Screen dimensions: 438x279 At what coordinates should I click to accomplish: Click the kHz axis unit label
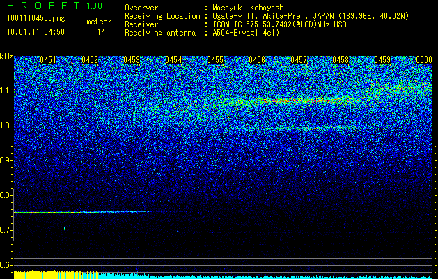6,56
